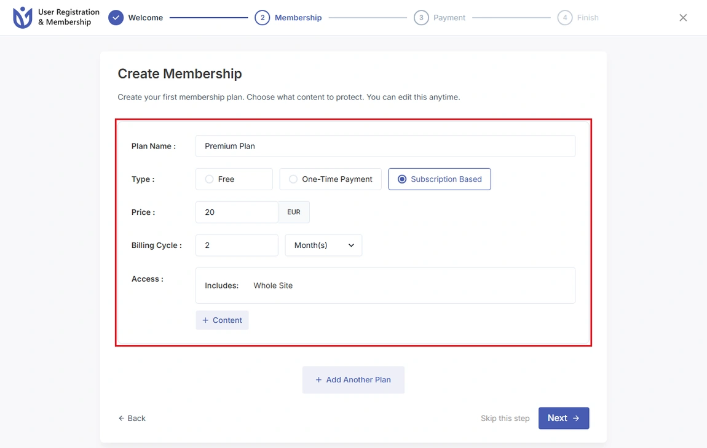Screen dimensions: 707x448
Task: Click the Welcome step checkmark icon
Action: (116, 18)
